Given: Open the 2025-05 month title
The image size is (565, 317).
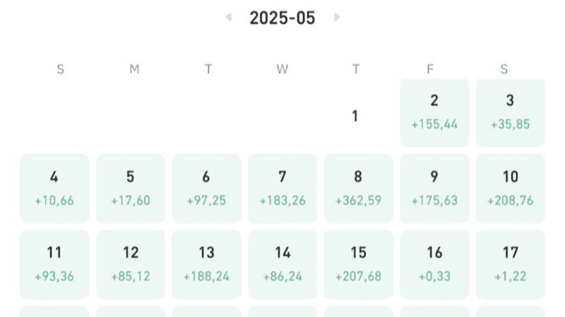Looking at the screenshot, I should coord(282,18).
